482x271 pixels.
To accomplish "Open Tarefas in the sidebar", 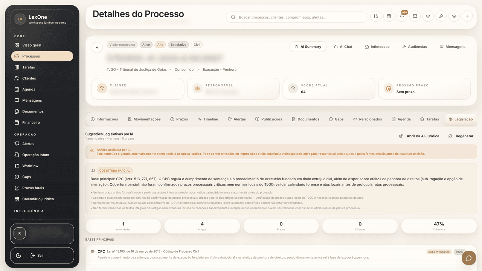I will 29,67.
